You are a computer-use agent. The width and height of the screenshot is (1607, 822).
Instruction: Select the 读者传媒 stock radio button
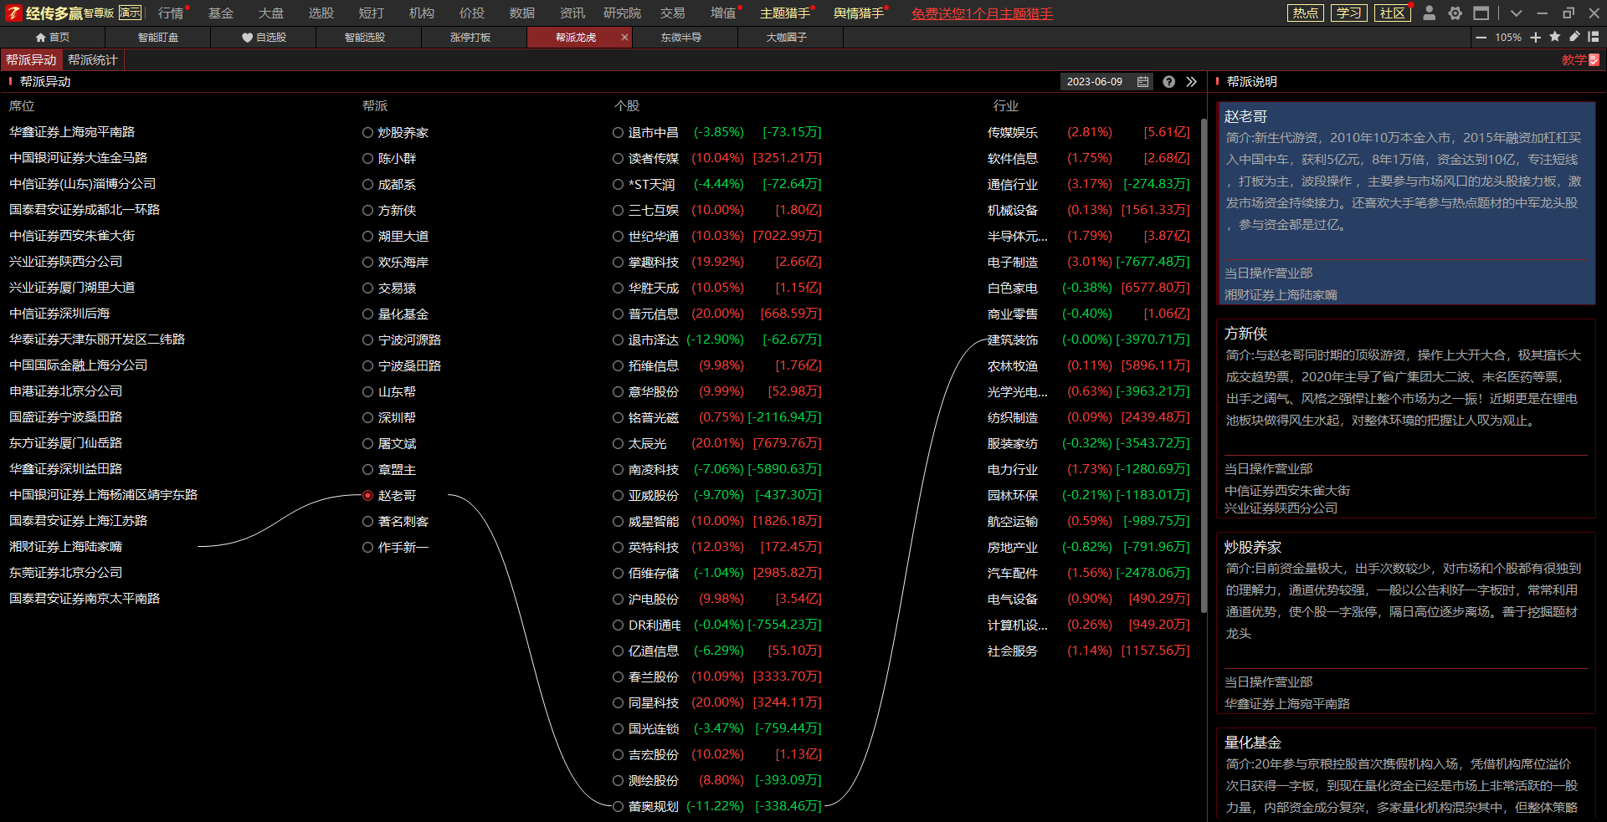pos(618,158)
